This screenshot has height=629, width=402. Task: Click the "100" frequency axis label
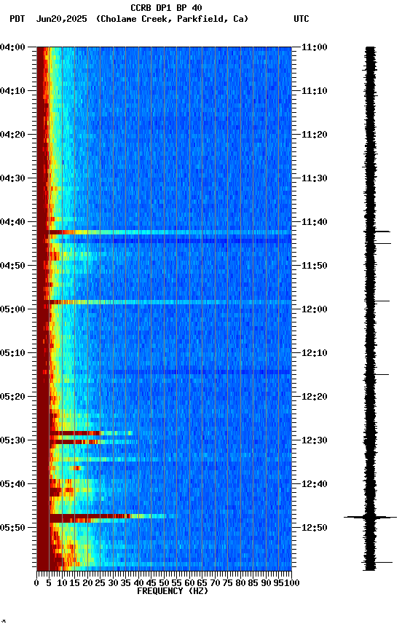(x=293, y=583)
